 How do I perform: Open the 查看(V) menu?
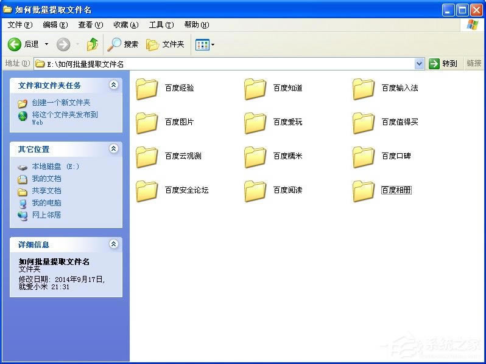(91, 25)
